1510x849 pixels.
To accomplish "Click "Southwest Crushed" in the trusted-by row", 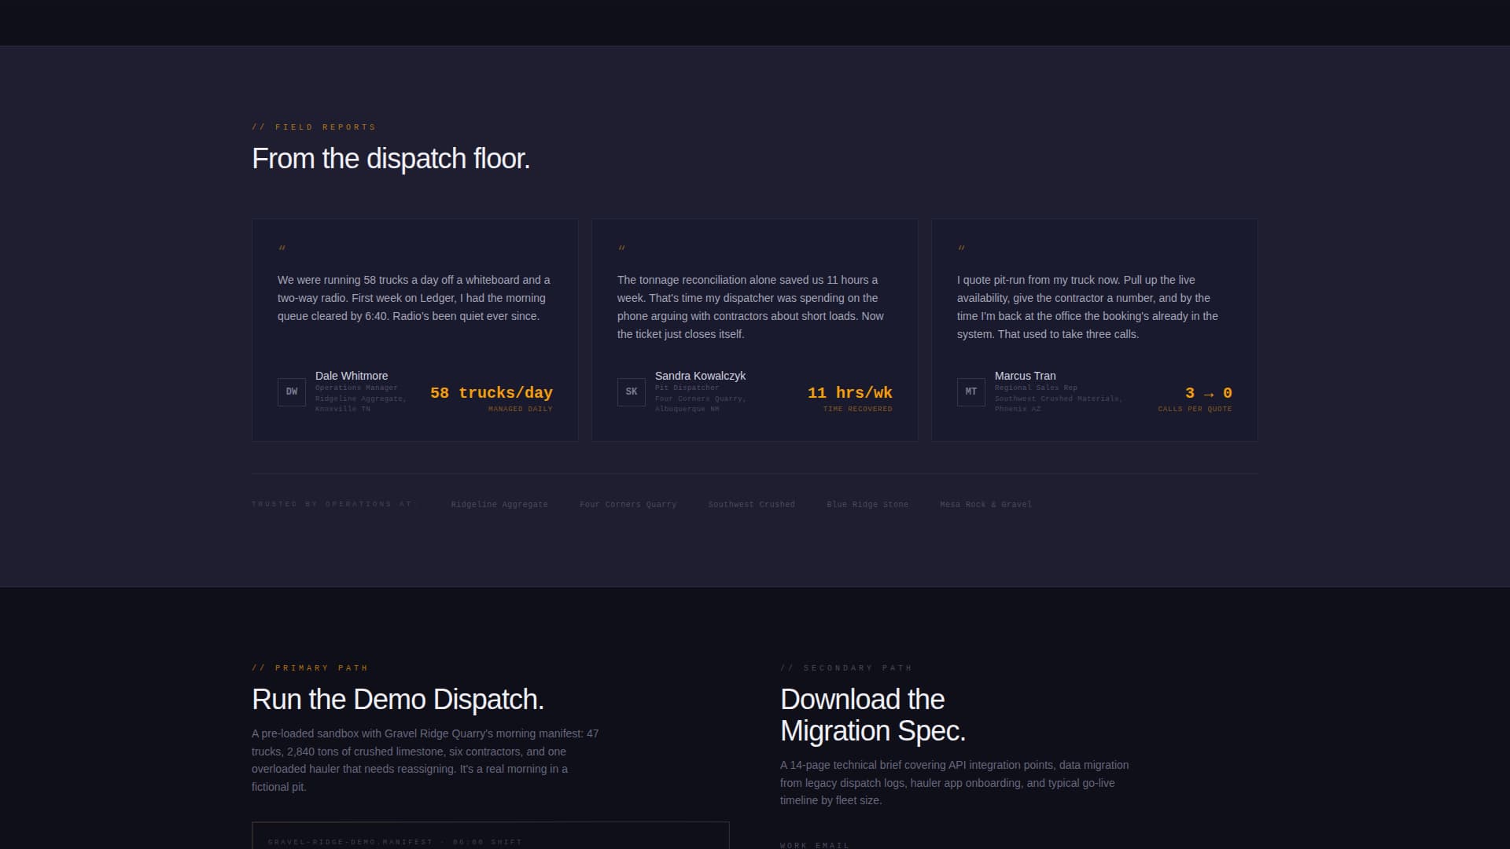I will tap(751, 504).
